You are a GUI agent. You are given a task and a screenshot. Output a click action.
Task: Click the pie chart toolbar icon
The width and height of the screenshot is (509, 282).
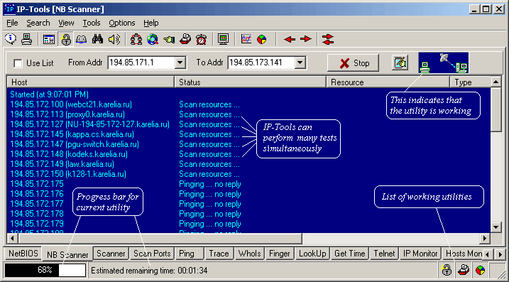(x=262, y=39)
